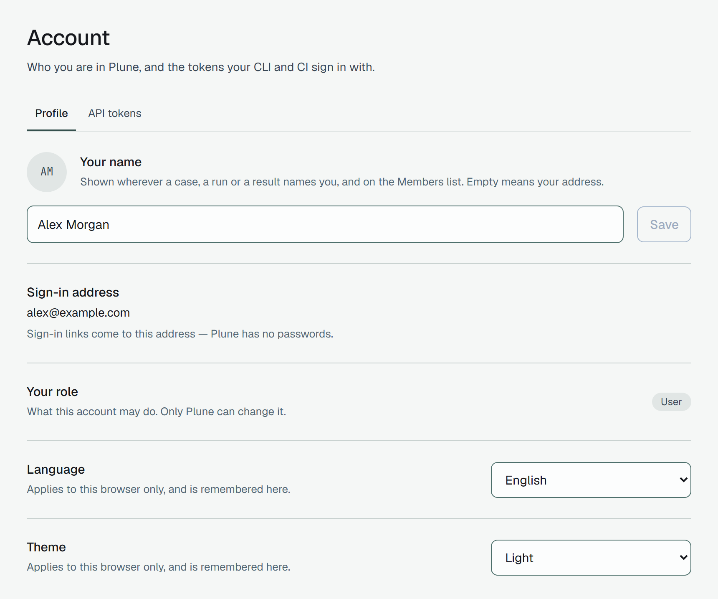
Task: Save the name change
Action: coord(664,224)
